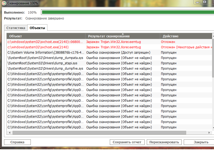Click the left arrow of horizontal scrollbar
This screenshot has height=150, width=214.
(x=9, y=133)
